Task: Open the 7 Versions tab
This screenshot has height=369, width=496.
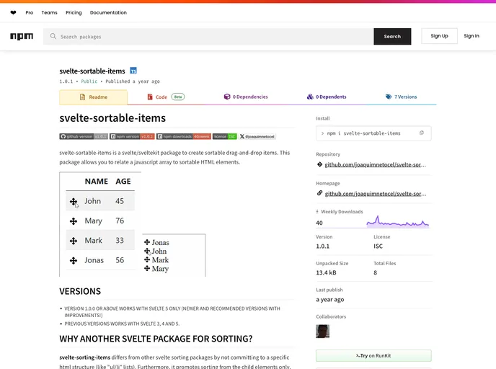Action: pyautogui.click(x=401, y=97)
